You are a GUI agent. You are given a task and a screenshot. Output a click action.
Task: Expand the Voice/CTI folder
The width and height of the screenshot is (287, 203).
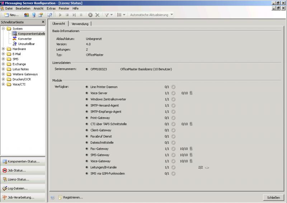click(3, 85)
